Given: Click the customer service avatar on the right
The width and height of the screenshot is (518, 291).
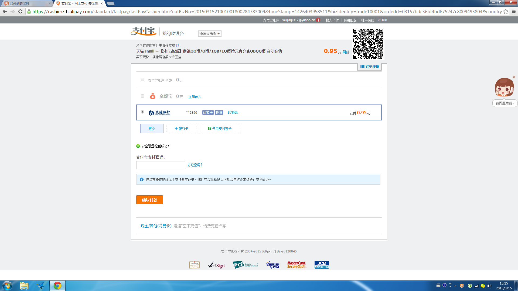Looking at the screenshot, I should (x=504, y=87).
